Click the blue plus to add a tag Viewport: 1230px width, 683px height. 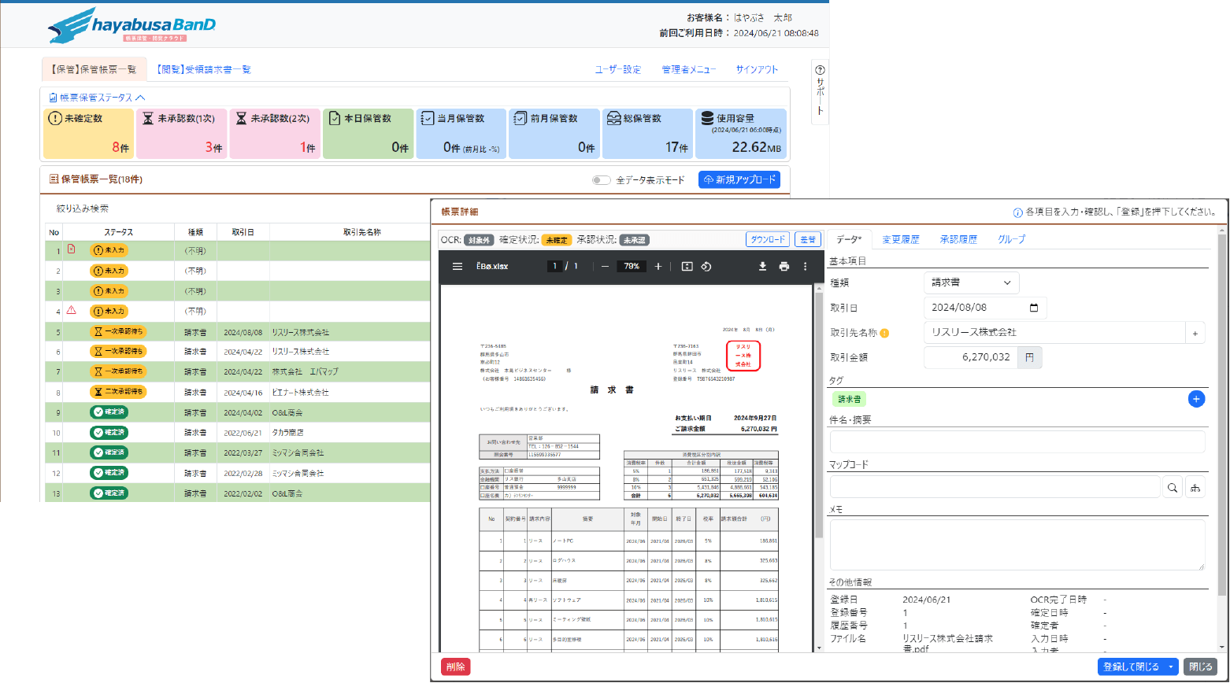point(1195,399)
